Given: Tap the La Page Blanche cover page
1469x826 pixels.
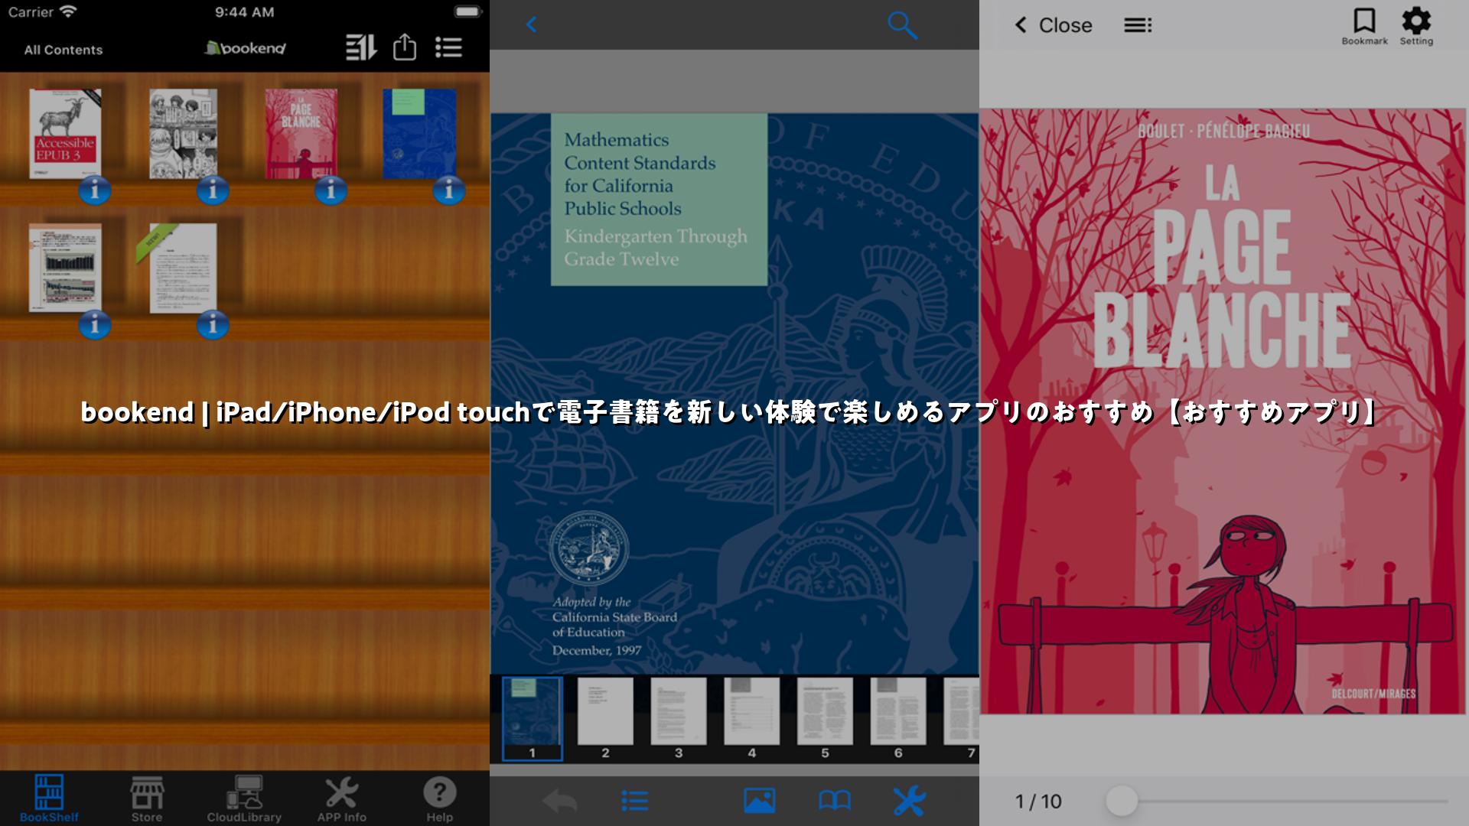Looking at the screenshot, I should (1223, 411).
